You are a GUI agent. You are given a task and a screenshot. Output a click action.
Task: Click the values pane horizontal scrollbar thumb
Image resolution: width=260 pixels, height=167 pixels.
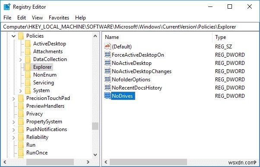click(148, 162)
